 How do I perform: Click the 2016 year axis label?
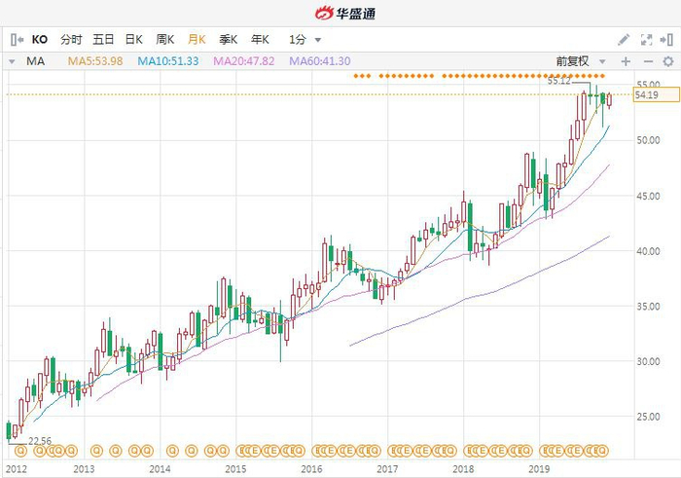tap(312, 469)
